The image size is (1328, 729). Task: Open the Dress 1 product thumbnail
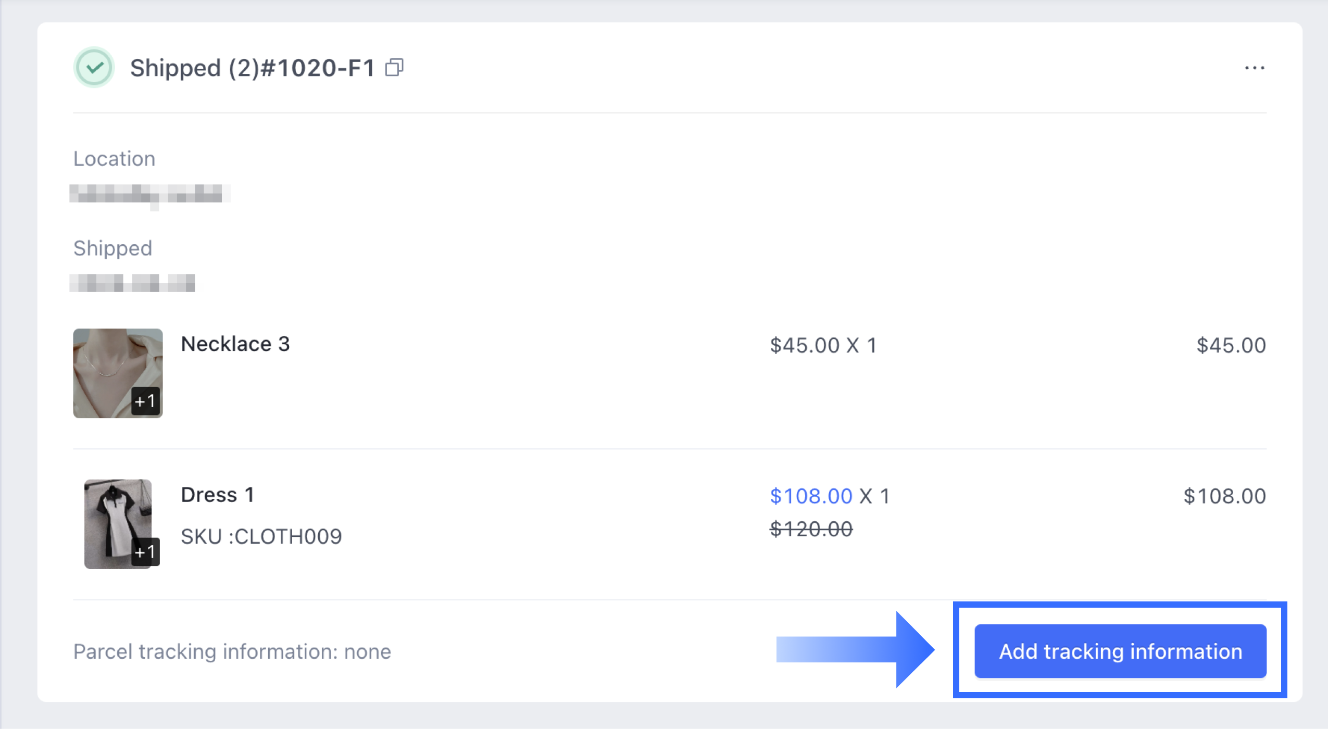[118, 524]
